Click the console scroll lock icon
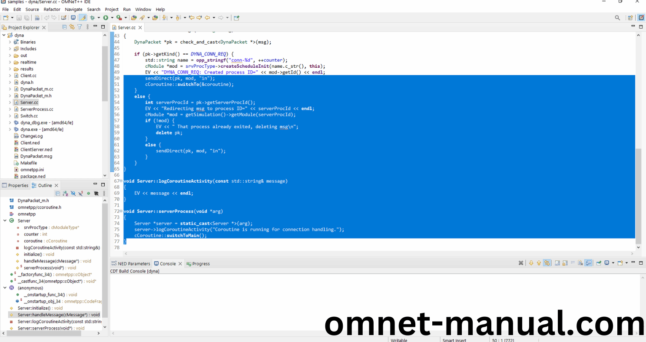Image resolution: width=646 pixels, height=342 pixels. pos(564,263)
